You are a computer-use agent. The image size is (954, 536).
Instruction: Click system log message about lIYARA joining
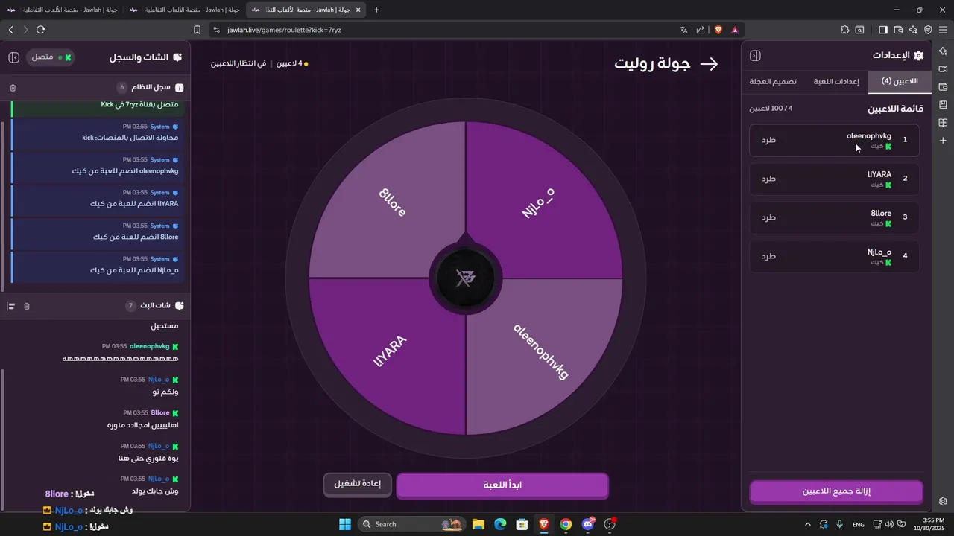click(x=98, y=198)
